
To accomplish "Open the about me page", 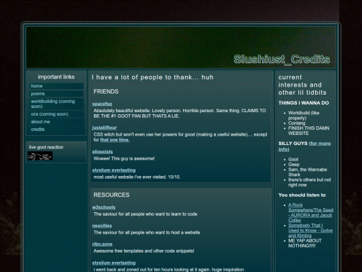I will click(x=56, y=122).
